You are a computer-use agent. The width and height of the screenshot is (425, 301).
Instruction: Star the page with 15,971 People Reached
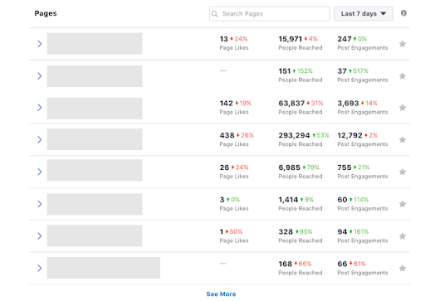tap(403, 44)
